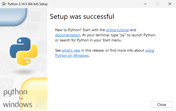This screenshot has width=176, height=111.
Task: Close the installer using the title bar X
Action: point(170,4)
